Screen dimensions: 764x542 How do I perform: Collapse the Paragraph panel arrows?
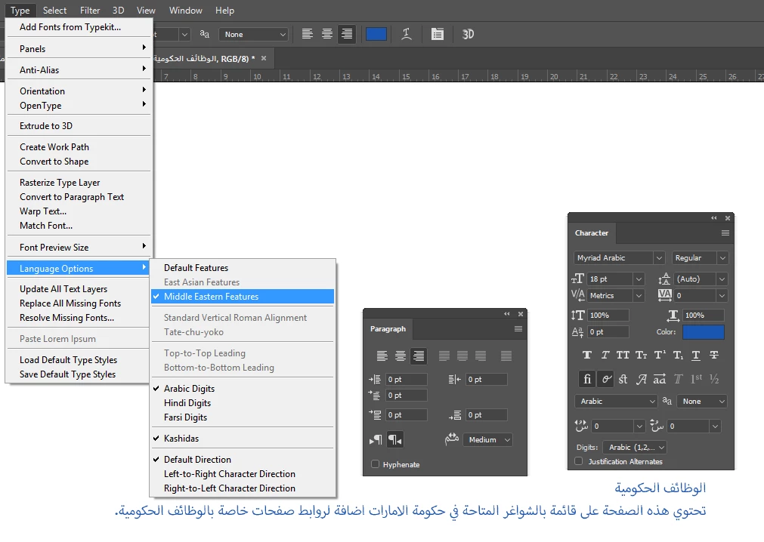coord(507,314)
